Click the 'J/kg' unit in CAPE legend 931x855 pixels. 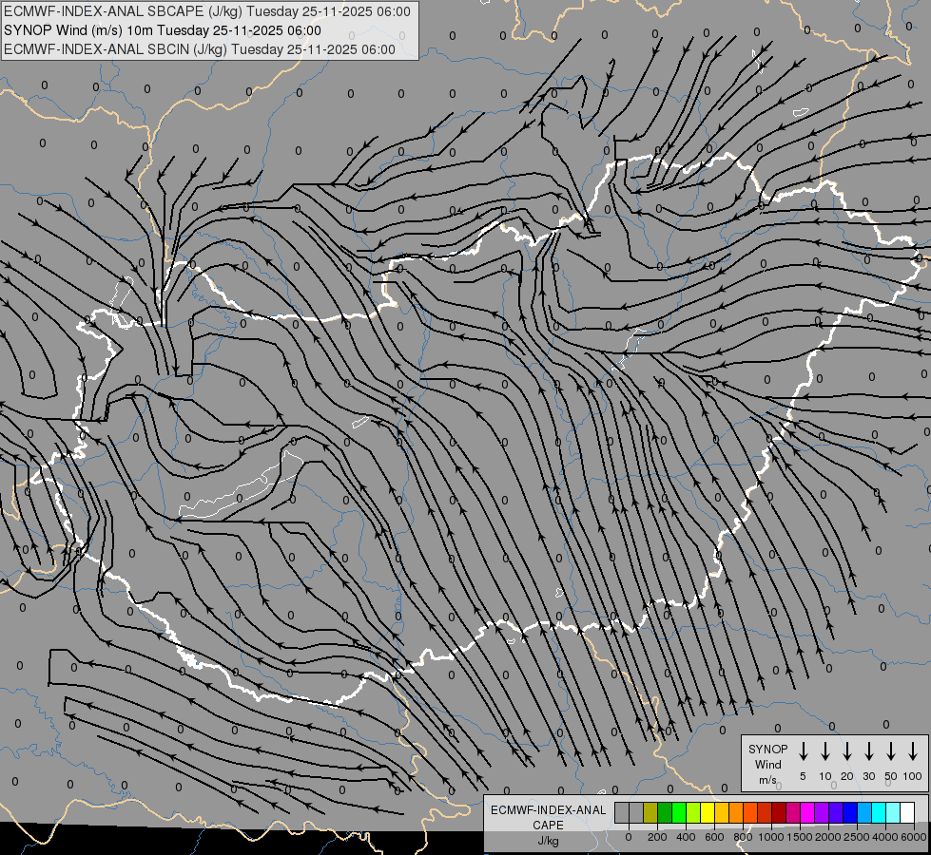548,841
